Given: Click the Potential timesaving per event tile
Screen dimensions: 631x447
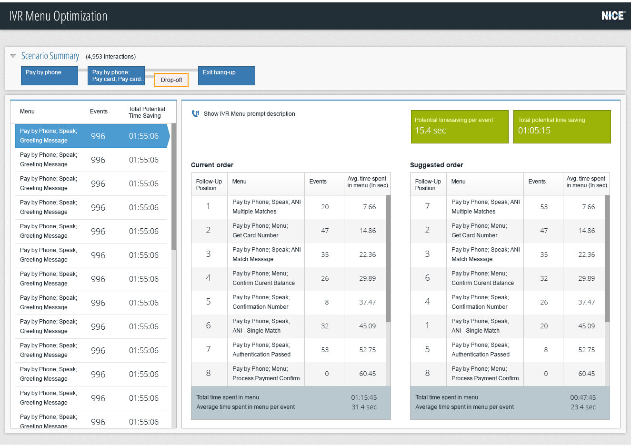Looking at the screenshot, I should point(460,127).
